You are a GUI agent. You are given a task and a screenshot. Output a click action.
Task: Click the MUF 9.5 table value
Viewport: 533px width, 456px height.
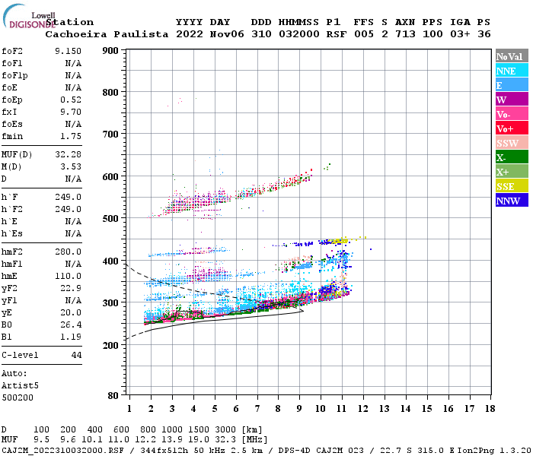pos(41,440)
